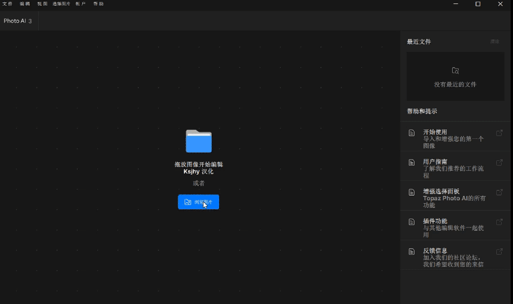Click the blue folder drop icon
Viewport: 513px width, 304px height.
[199, 141]
